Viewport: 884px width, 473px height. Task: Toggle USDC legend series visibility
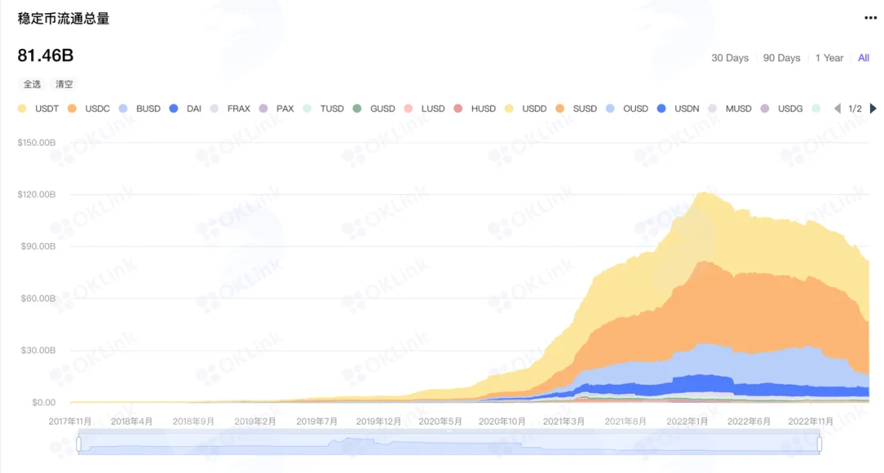coord(88,108)
